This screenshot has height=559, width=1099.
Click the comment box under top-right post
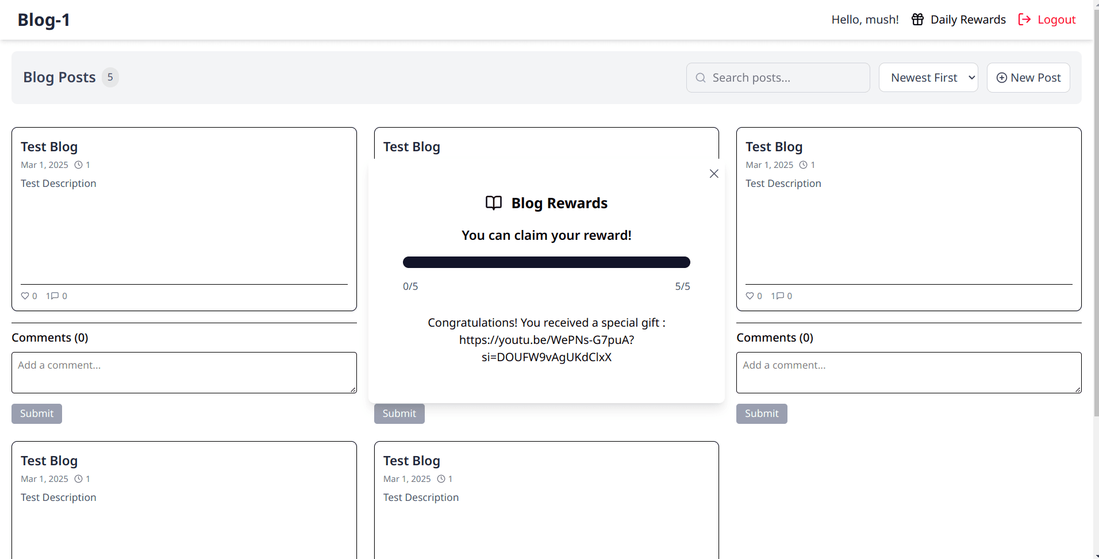908,373
